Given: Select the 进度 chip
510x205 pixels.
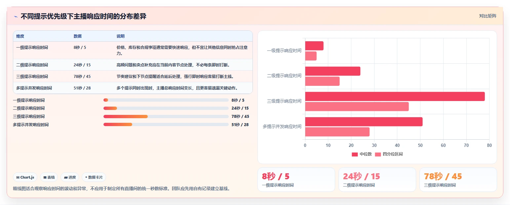Looking at the screenshot, I should tap(70, 177).
